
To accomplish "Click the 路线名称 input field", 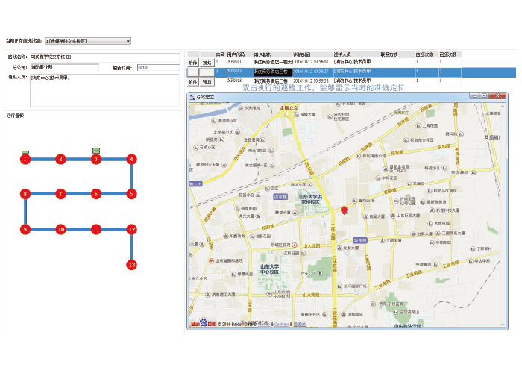I will [x=105, y=57].
